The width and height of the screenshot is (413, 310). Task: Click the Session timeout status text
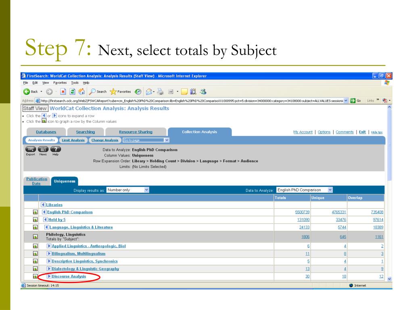coord(43,285)
